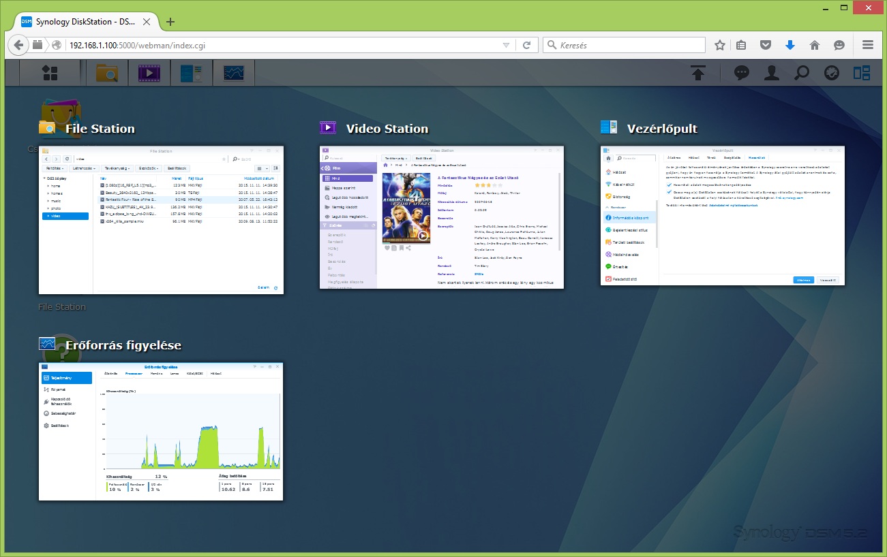Open the browser hamburger menu
This screenshot has width=887, height=557.
point(868,45)
